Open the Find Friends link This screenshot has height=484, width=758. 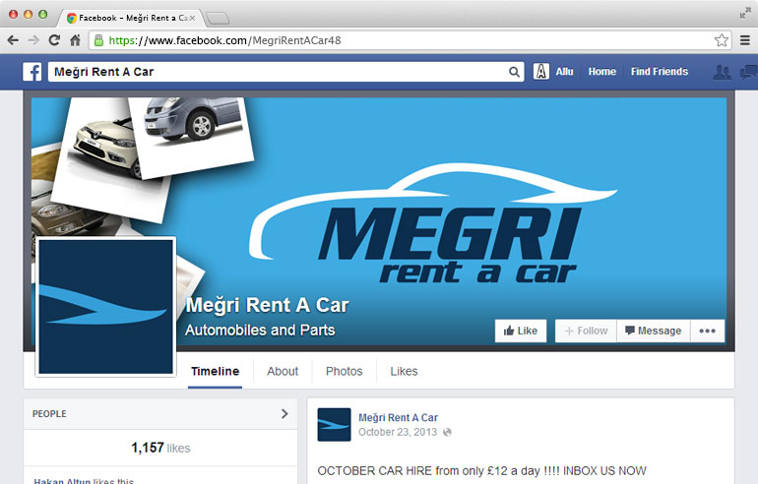pos(659,72)
